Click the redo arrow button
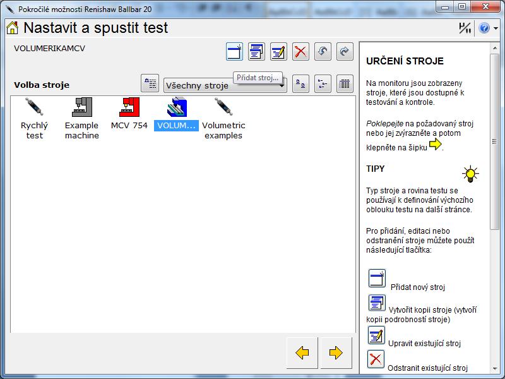This screenshot has width=505, height=379. click(345, 52)
